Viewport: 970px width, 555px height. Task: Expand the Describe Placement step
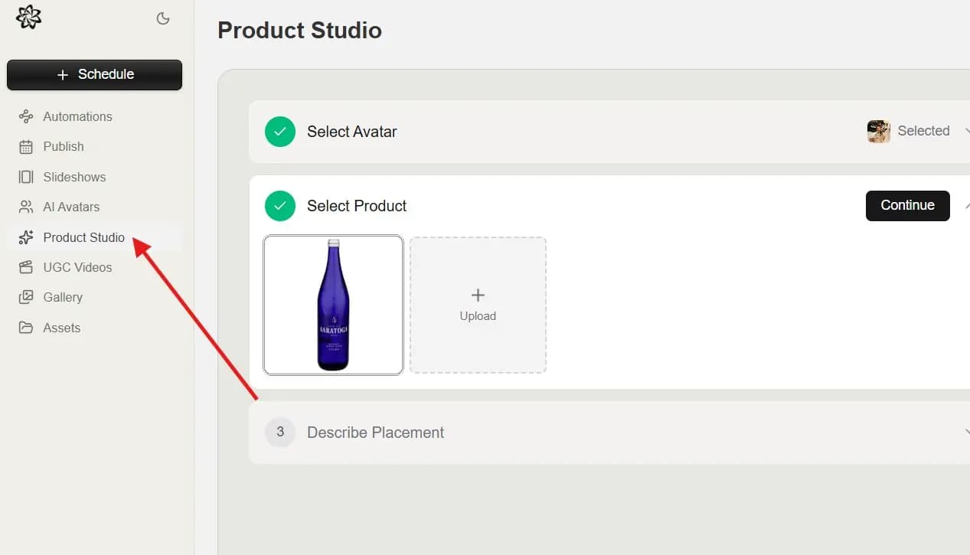375,433
